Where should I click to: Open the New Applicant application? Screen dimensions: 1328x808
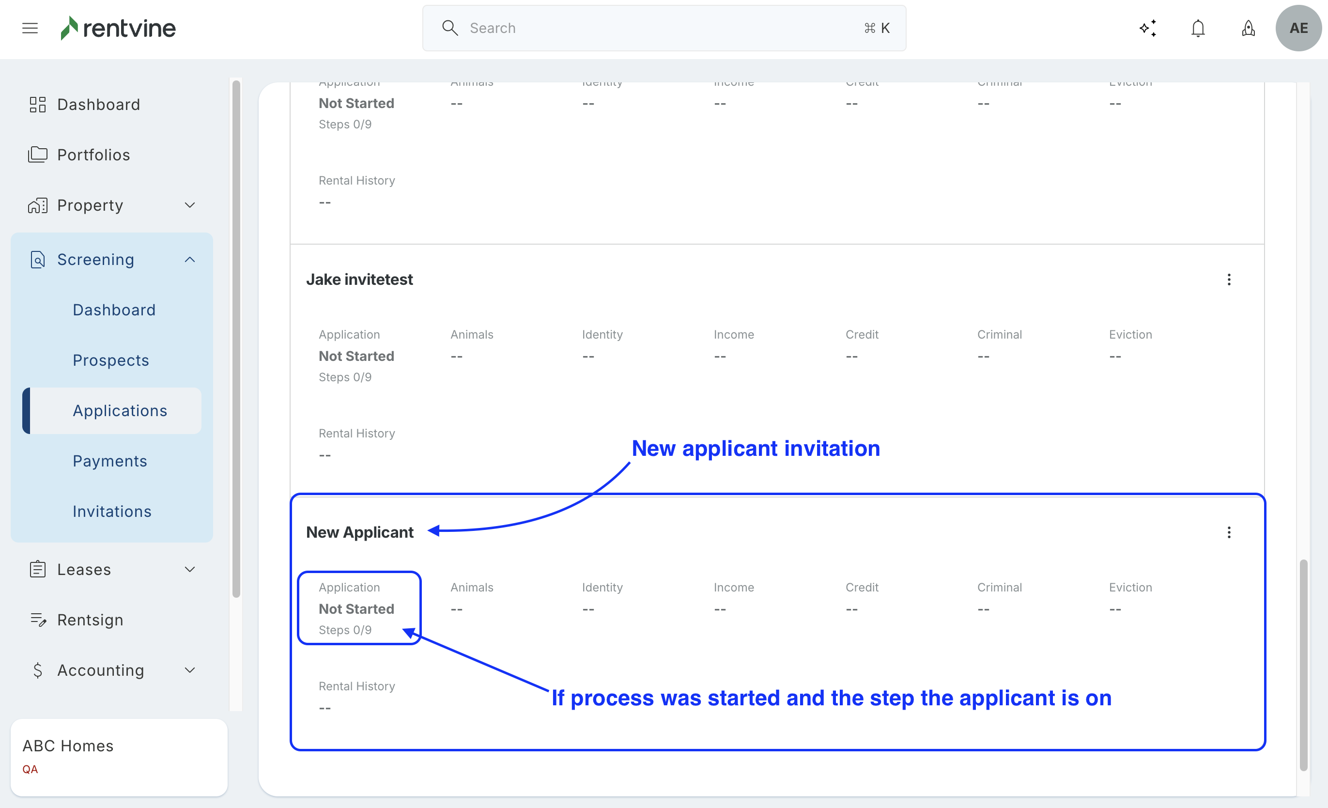pyautogui.click(x=359, y=532)
